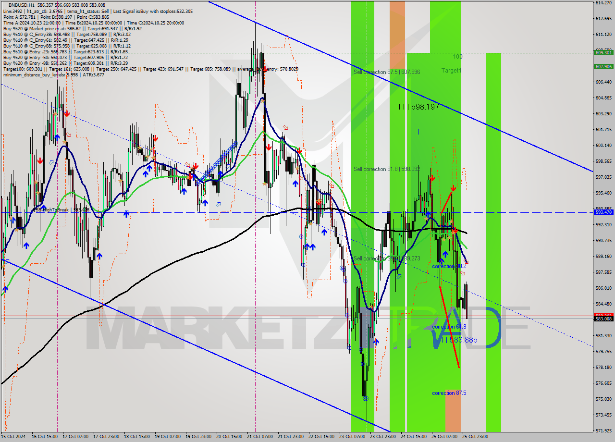Select the '18 Oct 15:00' time label
Screen dimensions: 615x442
[x=137, y=437]
